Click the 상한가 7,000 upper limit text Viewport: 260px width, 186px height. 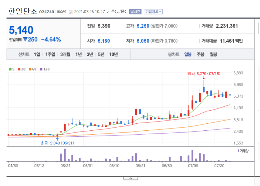(164, 26)
